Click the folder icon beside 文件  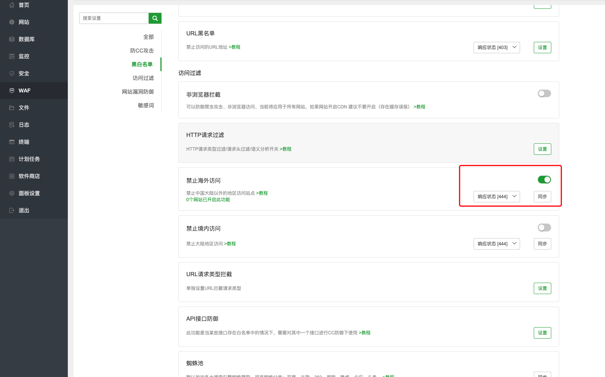tap(12, 108)
